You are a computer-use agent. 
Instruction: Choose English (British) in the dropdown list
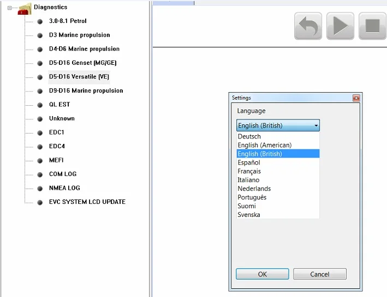pos(278,154)
